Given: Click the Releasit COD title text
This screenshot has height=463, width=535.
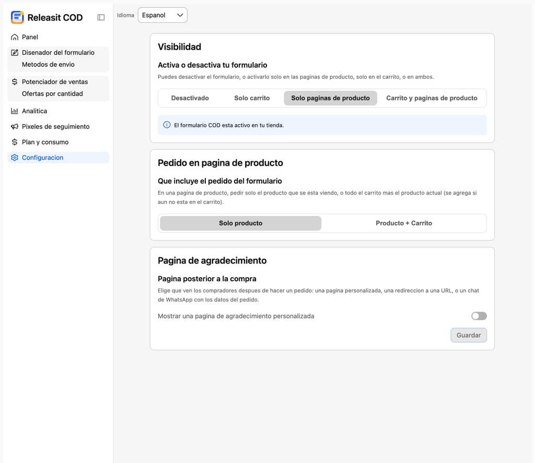Looking at the screenshot, I should click(55, 18).
